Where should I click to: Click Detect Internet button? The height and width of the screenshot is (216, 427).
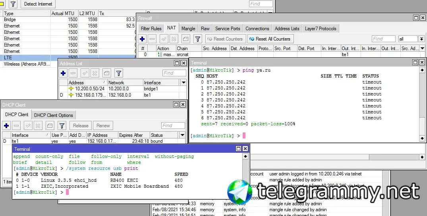coord(38,4)
